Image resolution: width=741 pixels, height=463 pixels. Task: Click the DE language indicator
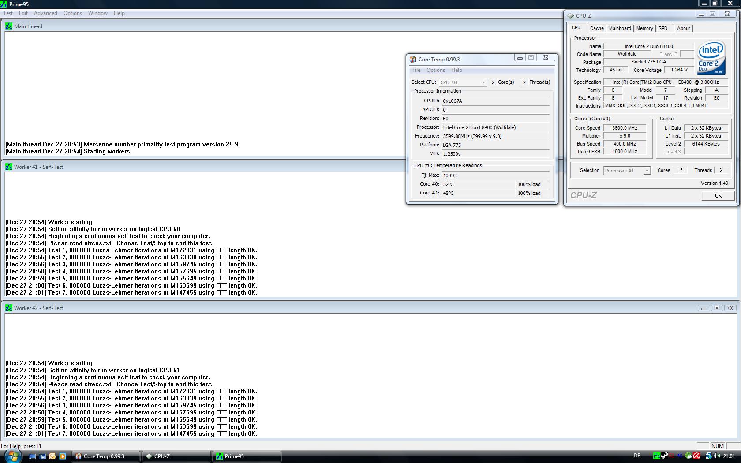[637, 456]
